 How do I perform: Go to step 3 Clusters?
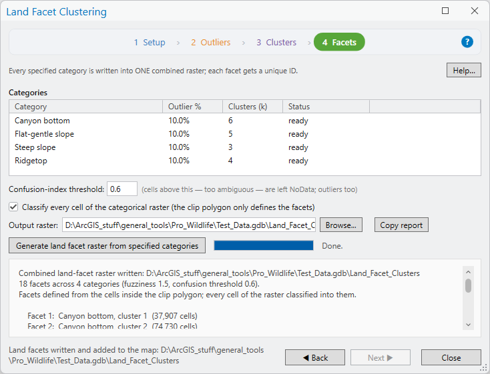[x=276, y=42]
